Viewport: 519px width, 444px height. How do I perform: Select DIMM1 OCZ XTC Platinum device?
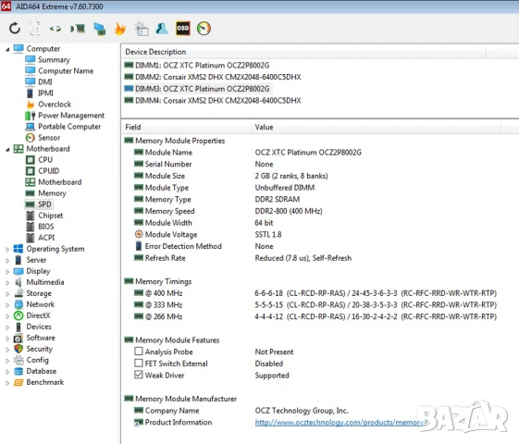point(197,65)
